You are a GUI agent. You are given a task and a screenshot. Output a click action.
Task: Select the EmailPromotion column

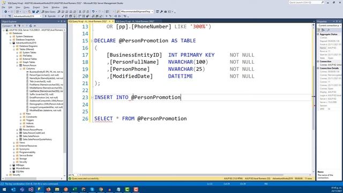(x=43, y=98)
